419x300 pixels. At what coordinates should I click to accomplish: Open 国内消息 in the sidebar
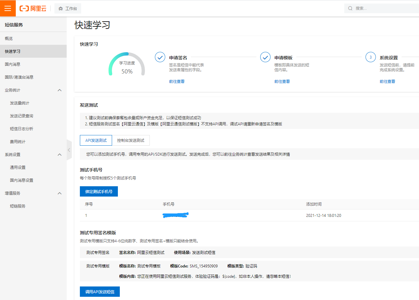coord(33,64)
